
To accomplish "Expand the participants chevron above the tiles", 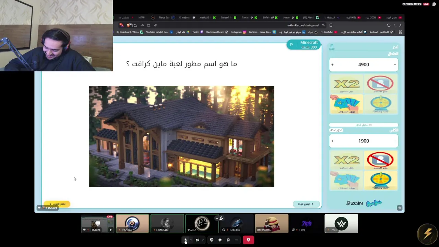I will [217, 218].
